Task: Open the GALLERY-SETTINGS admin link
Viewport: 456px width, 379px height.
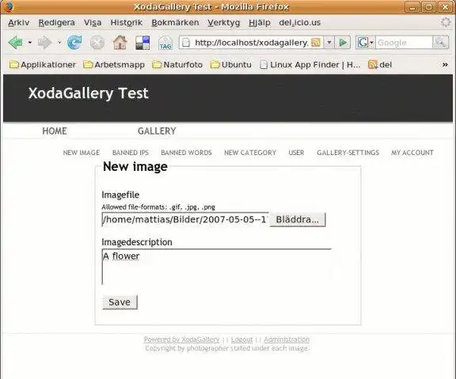Action: (x=348, y=153)
